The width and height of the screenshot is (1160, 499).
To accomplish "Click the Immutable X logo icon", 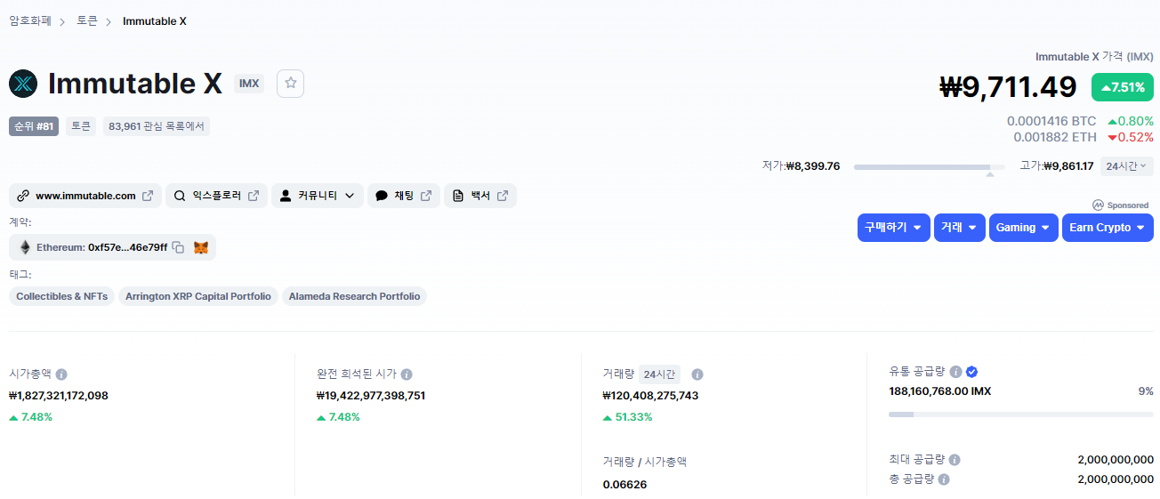I will [23, 84].
